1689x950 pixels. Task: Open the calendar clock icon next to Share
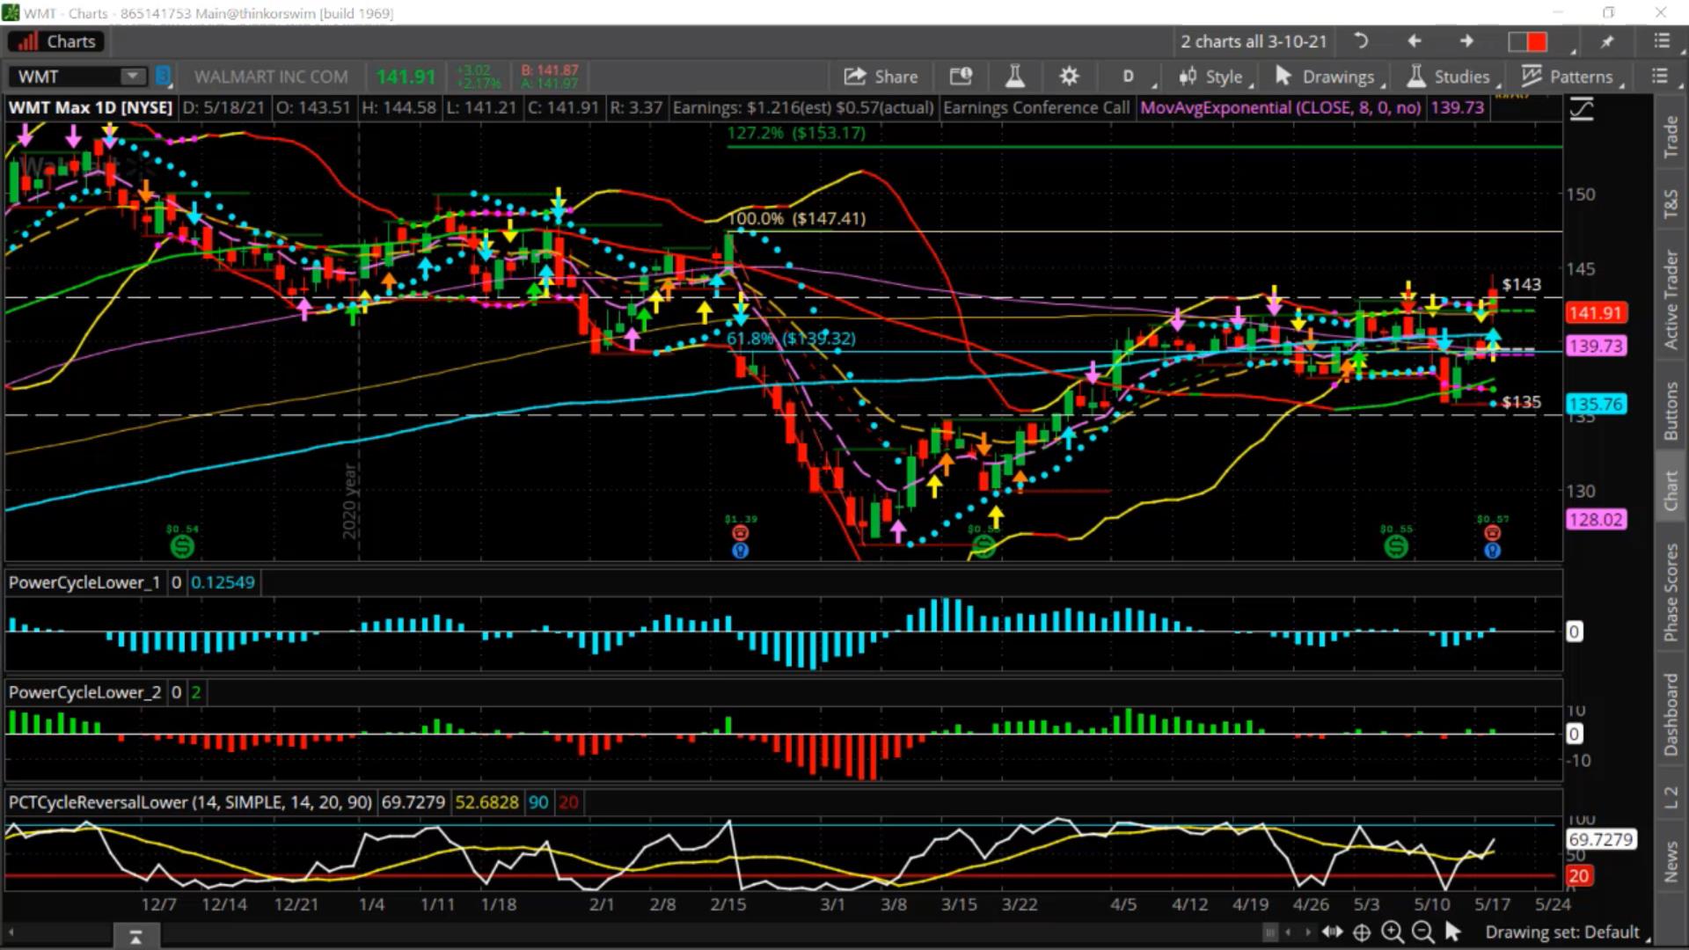[x=961, y=77]
